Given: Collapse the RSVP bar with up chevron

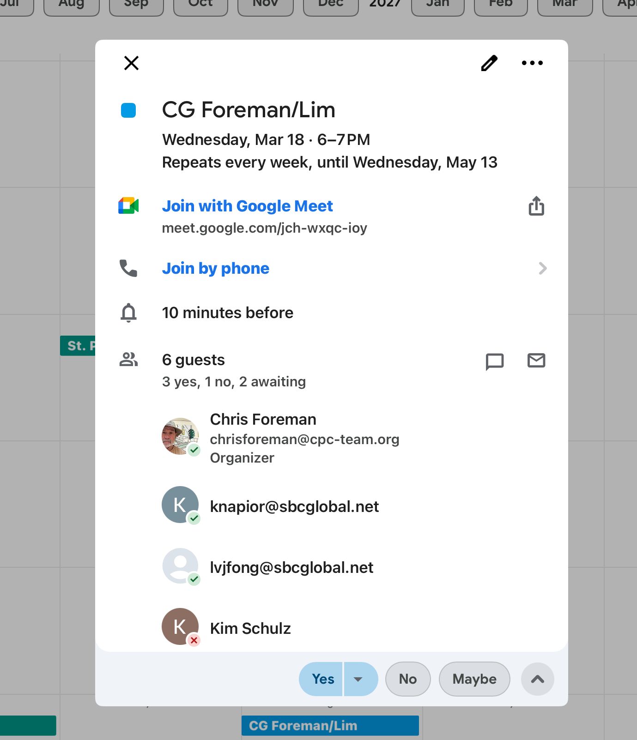Looking at the screenshot, I should 537,679.
